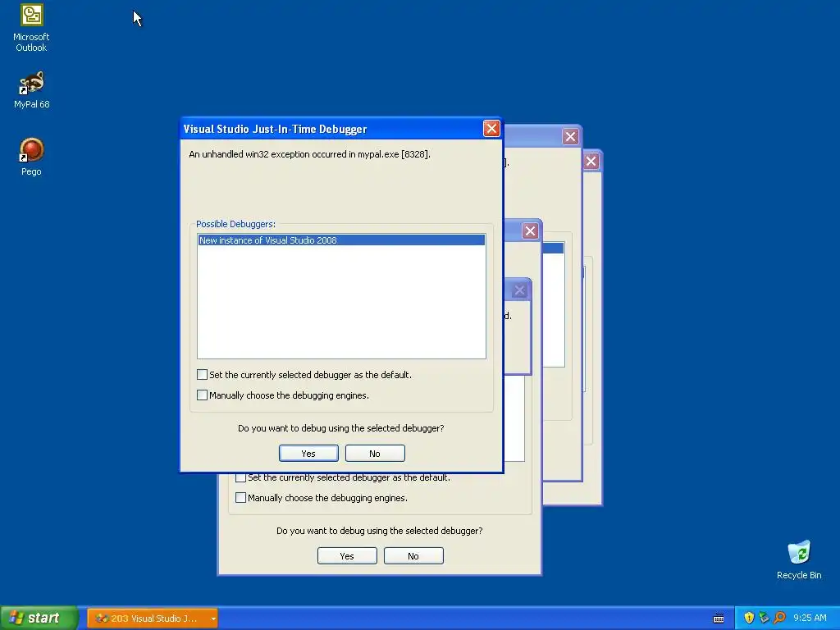Click the yellow security shield tray icon

coord(749,618)
